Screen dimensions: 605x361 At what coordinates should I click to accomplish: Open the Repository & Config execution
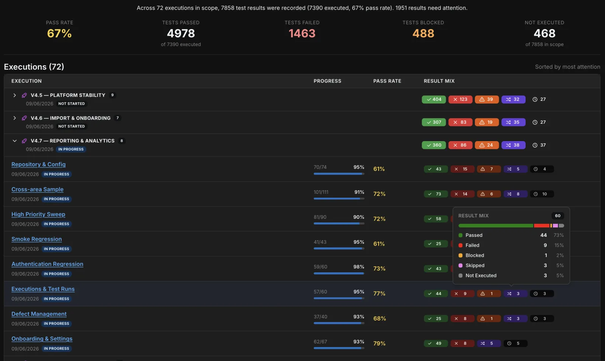click(x=38, y=164)
